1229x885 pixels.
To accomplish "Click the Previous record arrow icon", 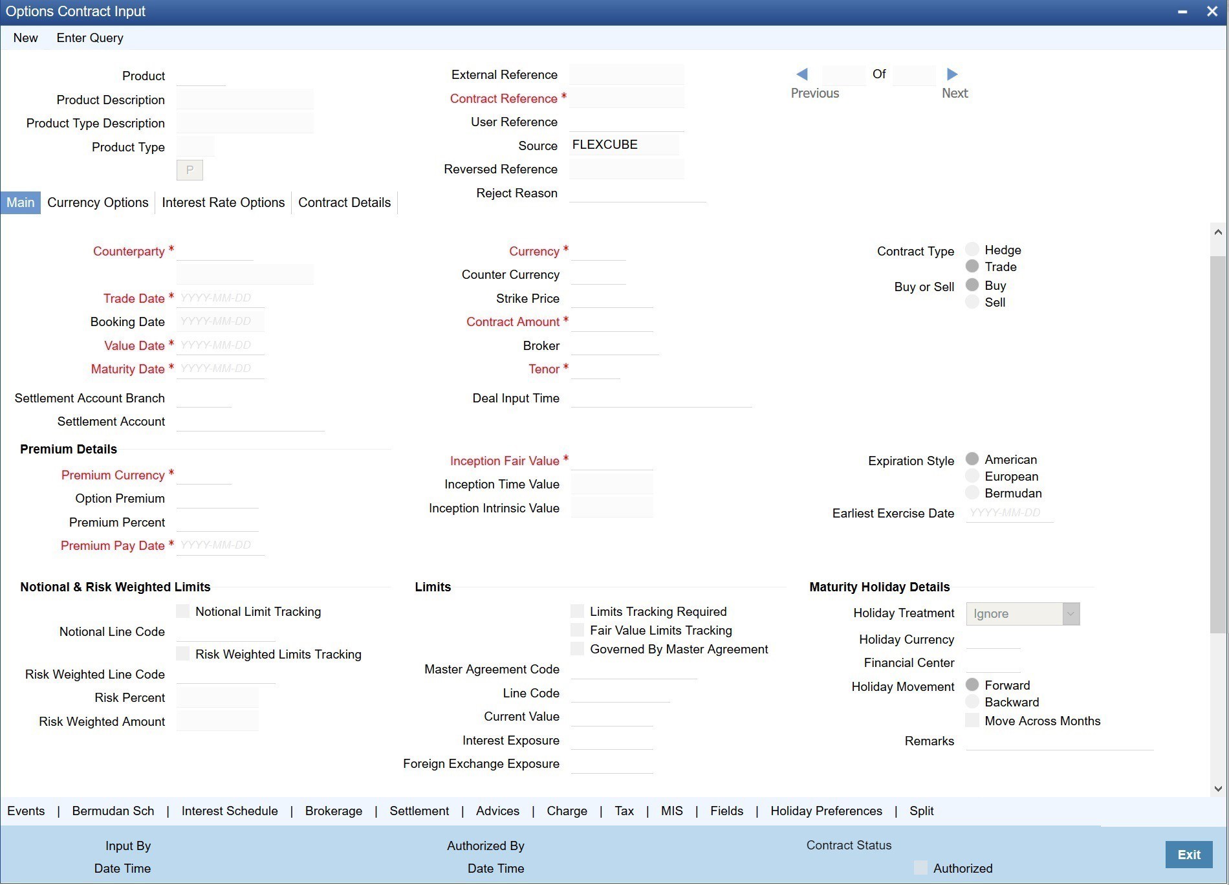I will pos(802,74).
